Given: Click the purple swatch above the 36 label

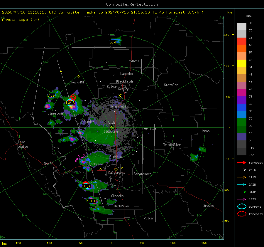Looking at the screenshot, I should click(242, 100).
